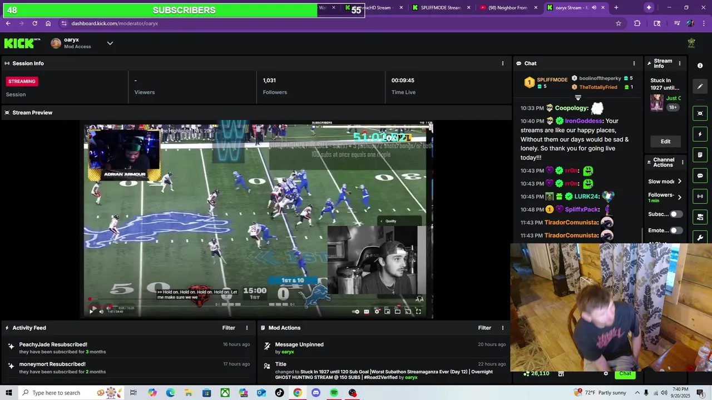Open Stream info panel three-dot menu
712x400 pixels.
[x=679, y=63]
